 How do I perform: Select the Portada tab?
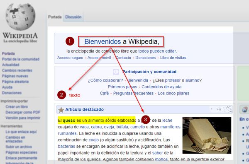(55, 17)
